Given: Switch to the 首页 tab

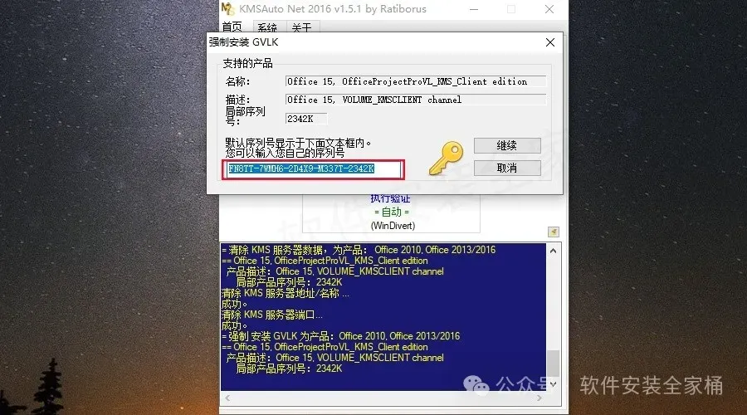Looking at the screenshot, I should (232, 27).
